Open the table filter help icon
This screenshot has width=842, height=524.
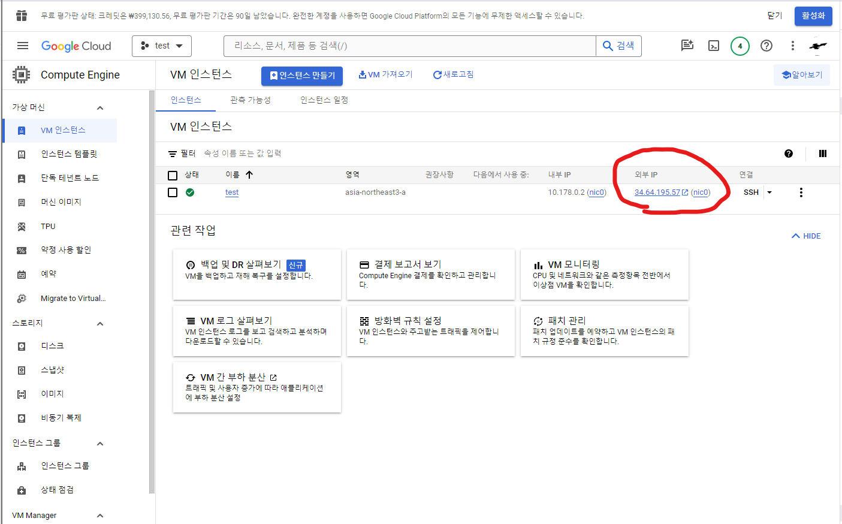[789, 153]
